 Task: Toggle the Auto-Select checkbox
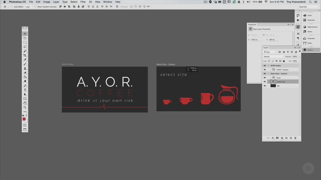click(12, 7)
